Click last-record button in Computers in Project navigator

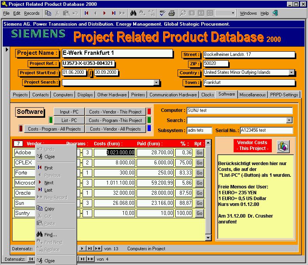pos(90,249)
